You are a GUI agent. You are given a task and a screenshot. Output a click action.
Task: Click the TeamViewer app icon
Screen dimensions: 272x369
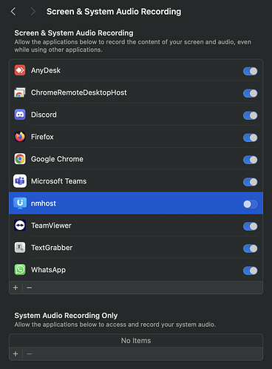(x=20, y=226)
